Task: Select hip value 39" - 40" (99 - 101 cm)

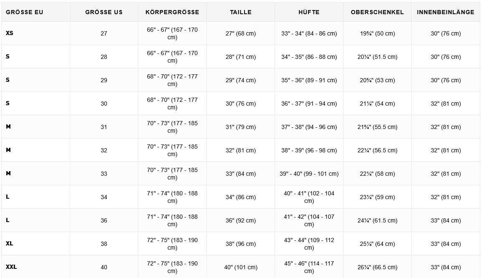Action: 309,174
